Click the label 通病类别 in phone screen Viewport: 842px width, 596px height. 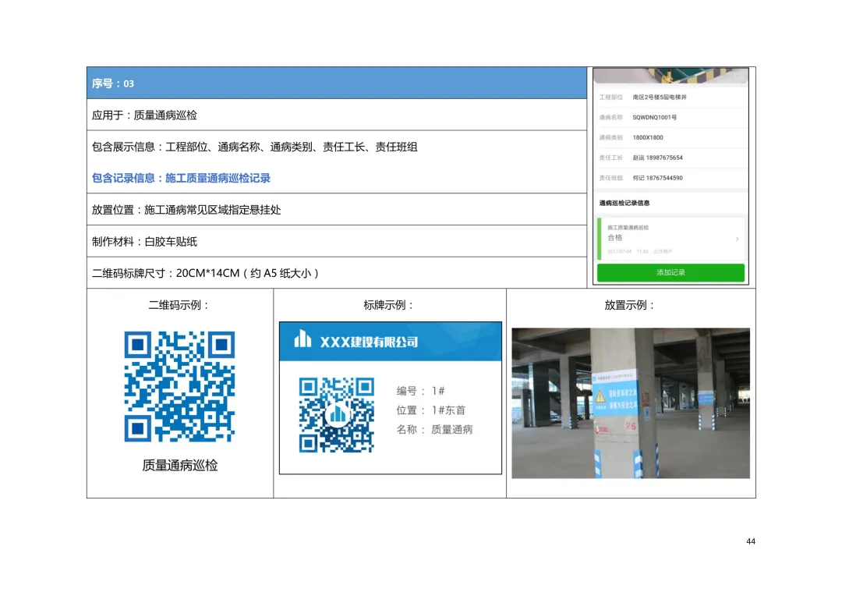tap(610, 137)
